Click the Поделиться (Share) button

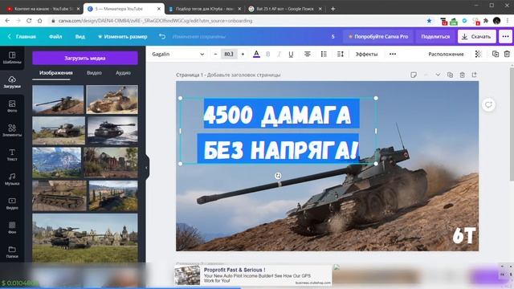coord(435,36)
